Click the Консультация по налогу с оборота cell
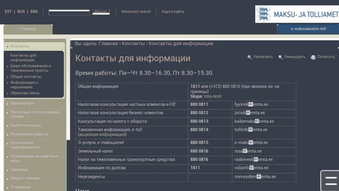The image size is (339, 191). [x=132, y=122]
